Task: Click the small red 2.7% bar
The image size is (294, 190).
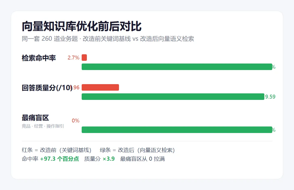Action: (x=84, y=58)
